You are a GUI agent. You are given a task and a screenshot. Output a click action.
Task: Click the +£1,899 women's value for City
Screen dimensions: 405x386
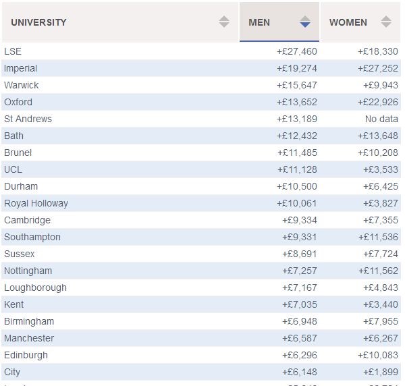380,372
